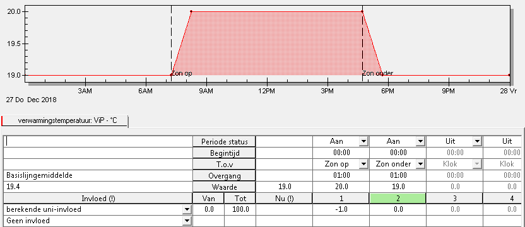Expand the 'Zon op' reference dropdown

click(x=363, y=164)
